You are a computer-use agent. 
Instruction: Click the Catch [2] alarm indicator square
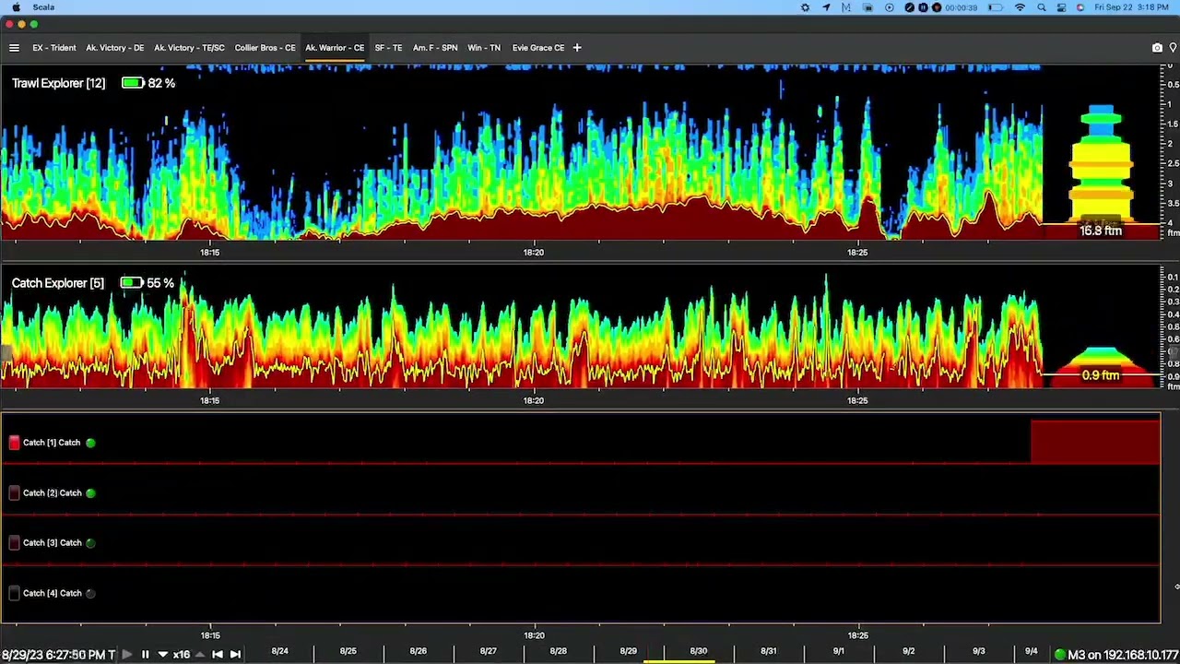[x=14, y=493]
